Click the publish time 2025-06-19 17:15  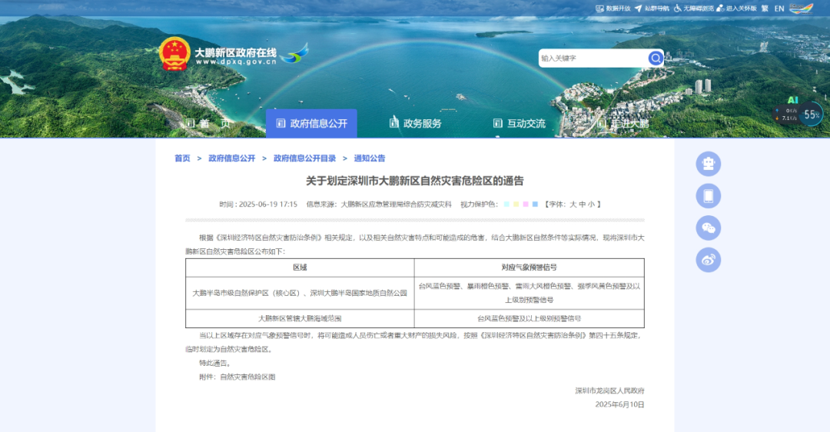tap(268, 204)
